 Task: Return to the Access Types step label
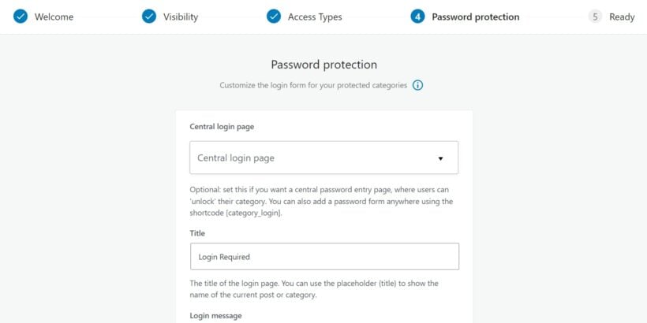[315, 17]
